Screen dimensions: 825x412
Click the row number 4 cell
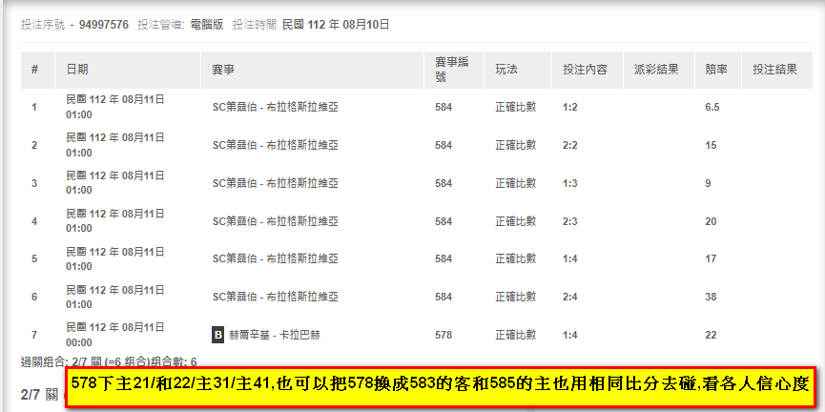[34, 221]
